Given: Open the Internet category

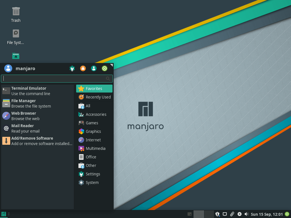Looking at the screenshot, I should (x=94, y=140).
